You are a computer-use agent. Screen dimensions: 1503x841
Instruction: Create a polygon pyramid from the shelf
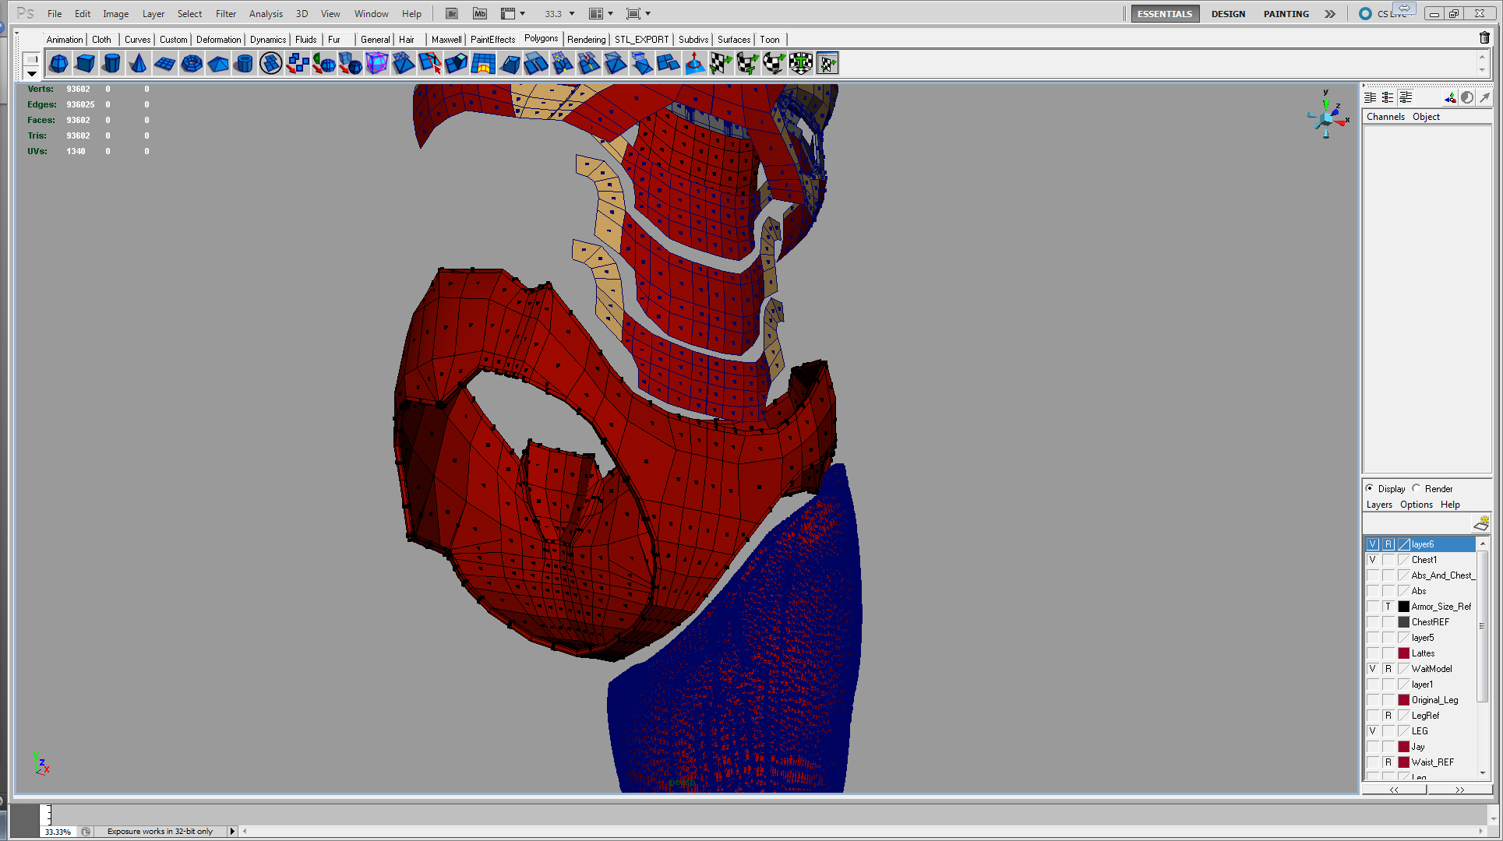218,64
